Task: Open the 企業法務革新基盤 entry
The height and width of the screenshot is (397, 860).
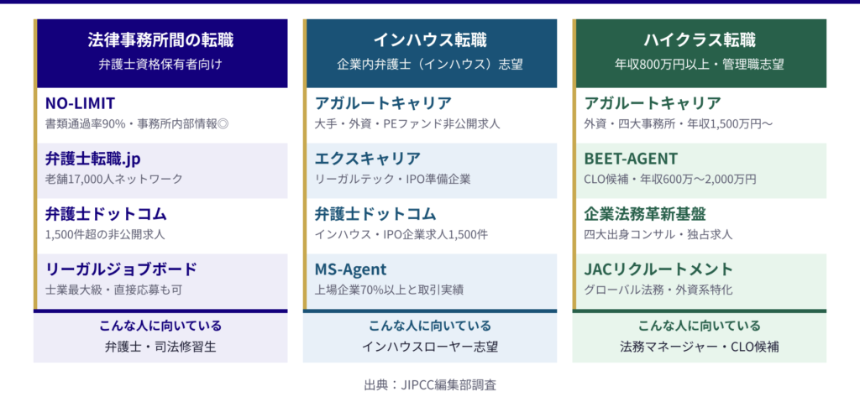Action: pos(645,214)
